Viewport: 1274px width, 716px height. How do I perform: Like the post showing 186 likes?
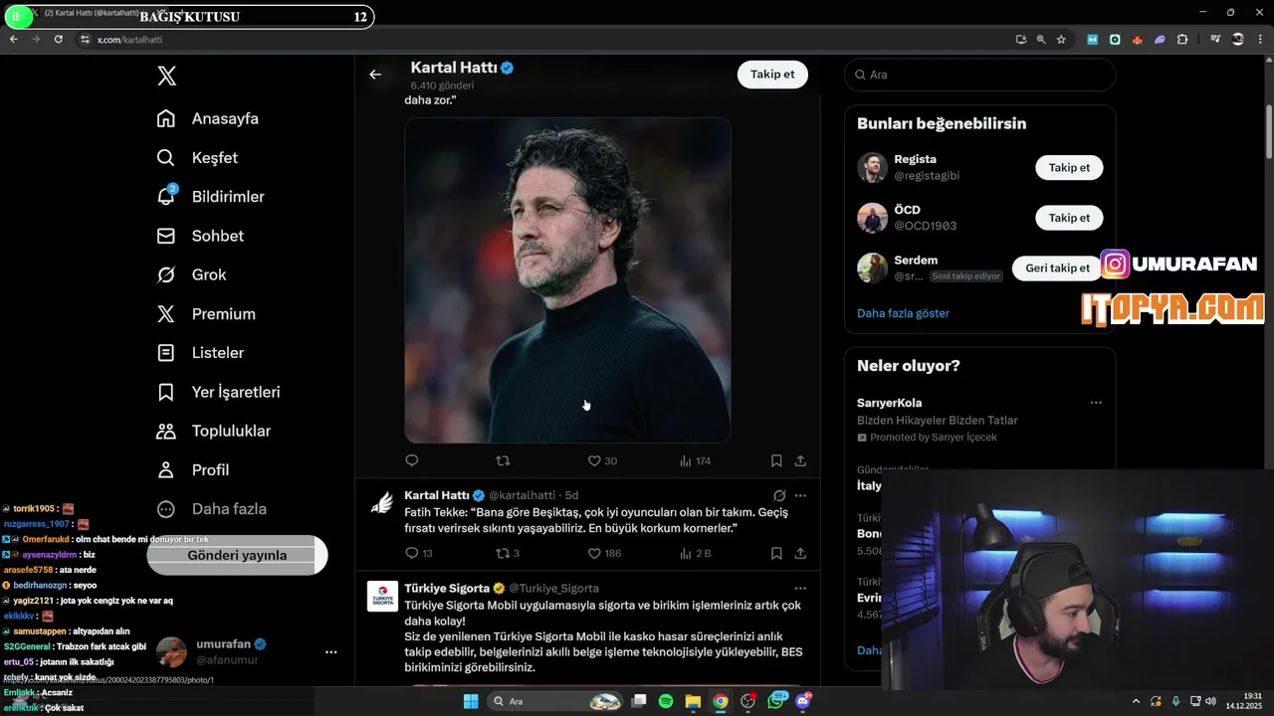[x=604, y=553]
